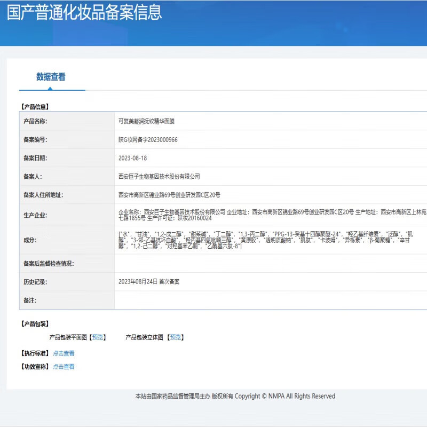Select the 产品名称 row label
Screen dimensions: 427x427
[37, 121]
